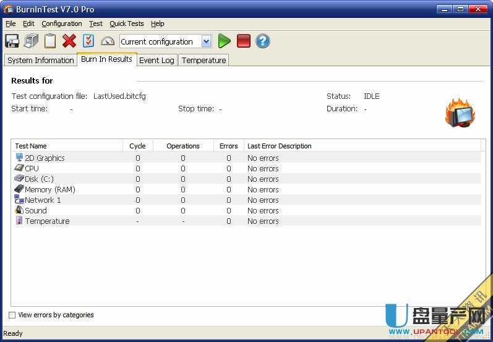
Task: Open help via blue question mark icon
Action: coord(263,41)
